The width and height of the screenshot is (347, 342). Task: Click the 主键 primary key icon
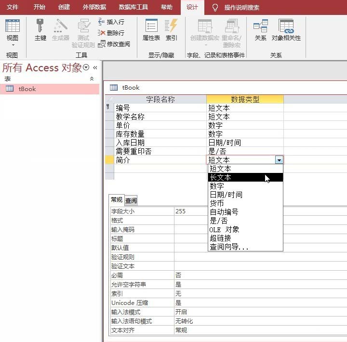point(40,26)
